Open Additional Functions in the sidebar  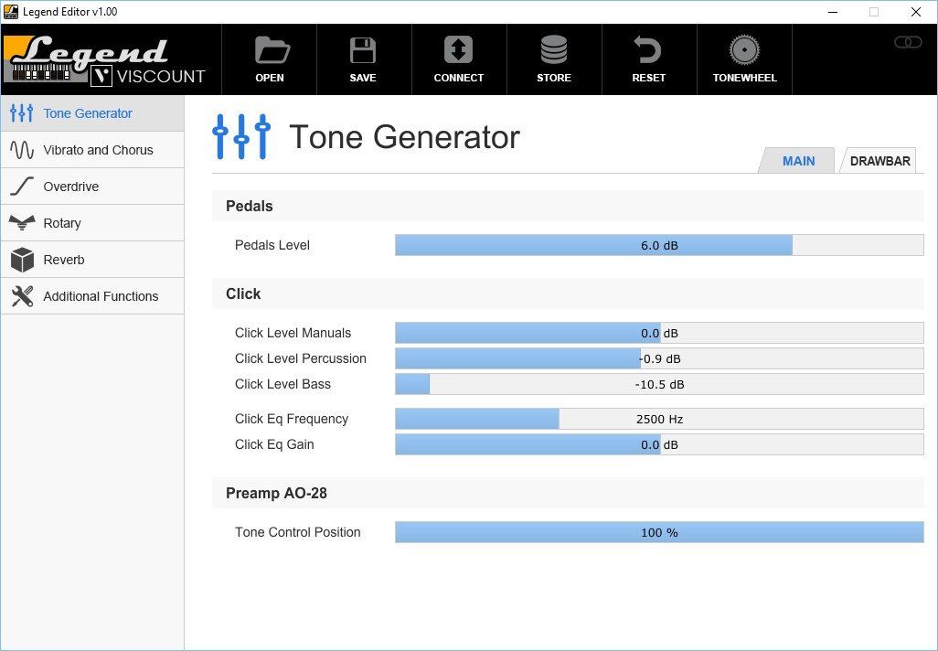(92, 296)
